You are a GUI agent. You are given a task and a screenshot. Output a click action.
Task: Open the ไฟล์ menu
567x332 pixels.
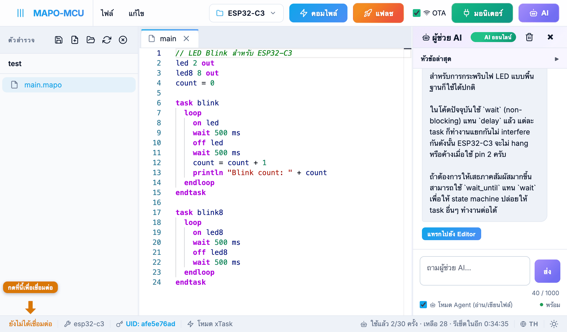107,13
